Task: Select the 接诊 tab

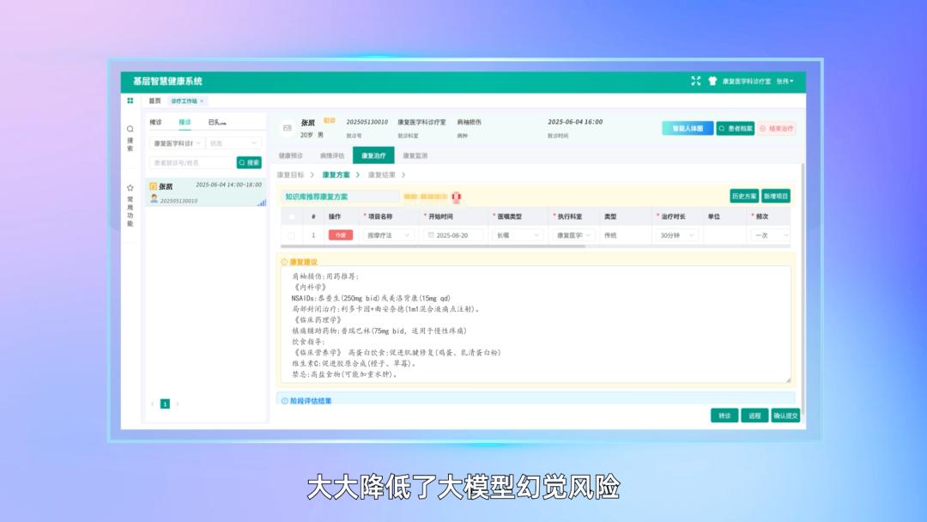Action: pos(185,123)
